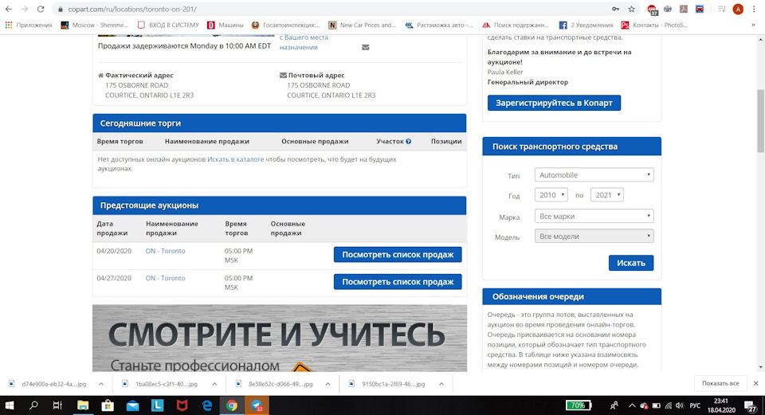Click the page vertical scrollbar
Screen dimensions: 765x415
coord(760,121)
